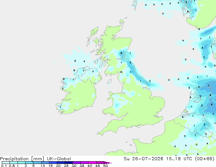
Task: Click the "3" value over eastern Scotland
Action: point(121,53)
